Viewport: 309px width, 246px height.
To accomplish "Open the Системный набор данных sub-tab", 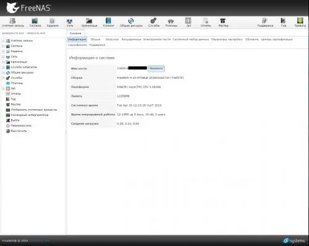I will pos(191,39).
